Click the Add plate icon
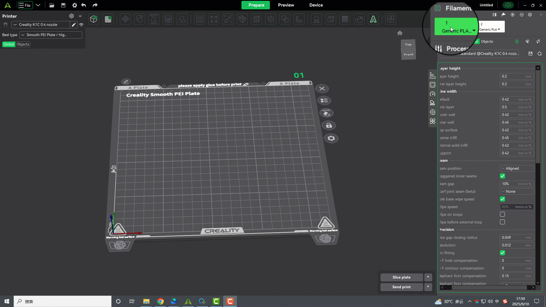 coord(108,19)
